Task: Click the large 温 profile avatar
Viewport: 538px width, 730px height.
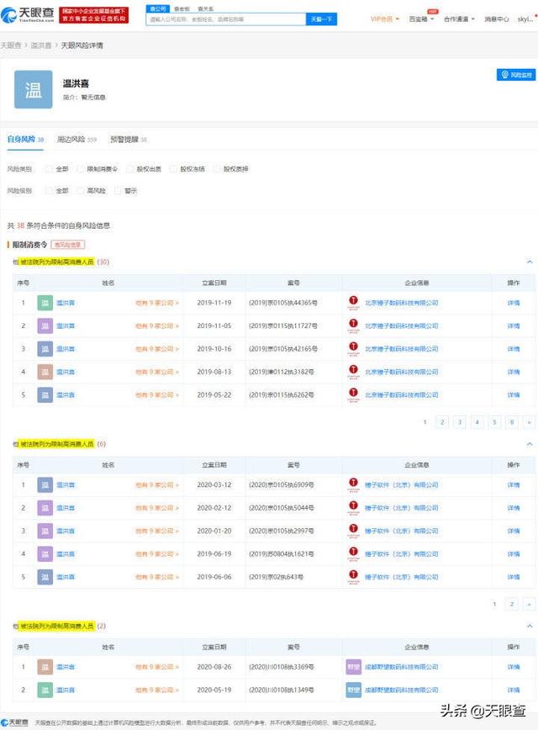Action: (x=33, y=89)
